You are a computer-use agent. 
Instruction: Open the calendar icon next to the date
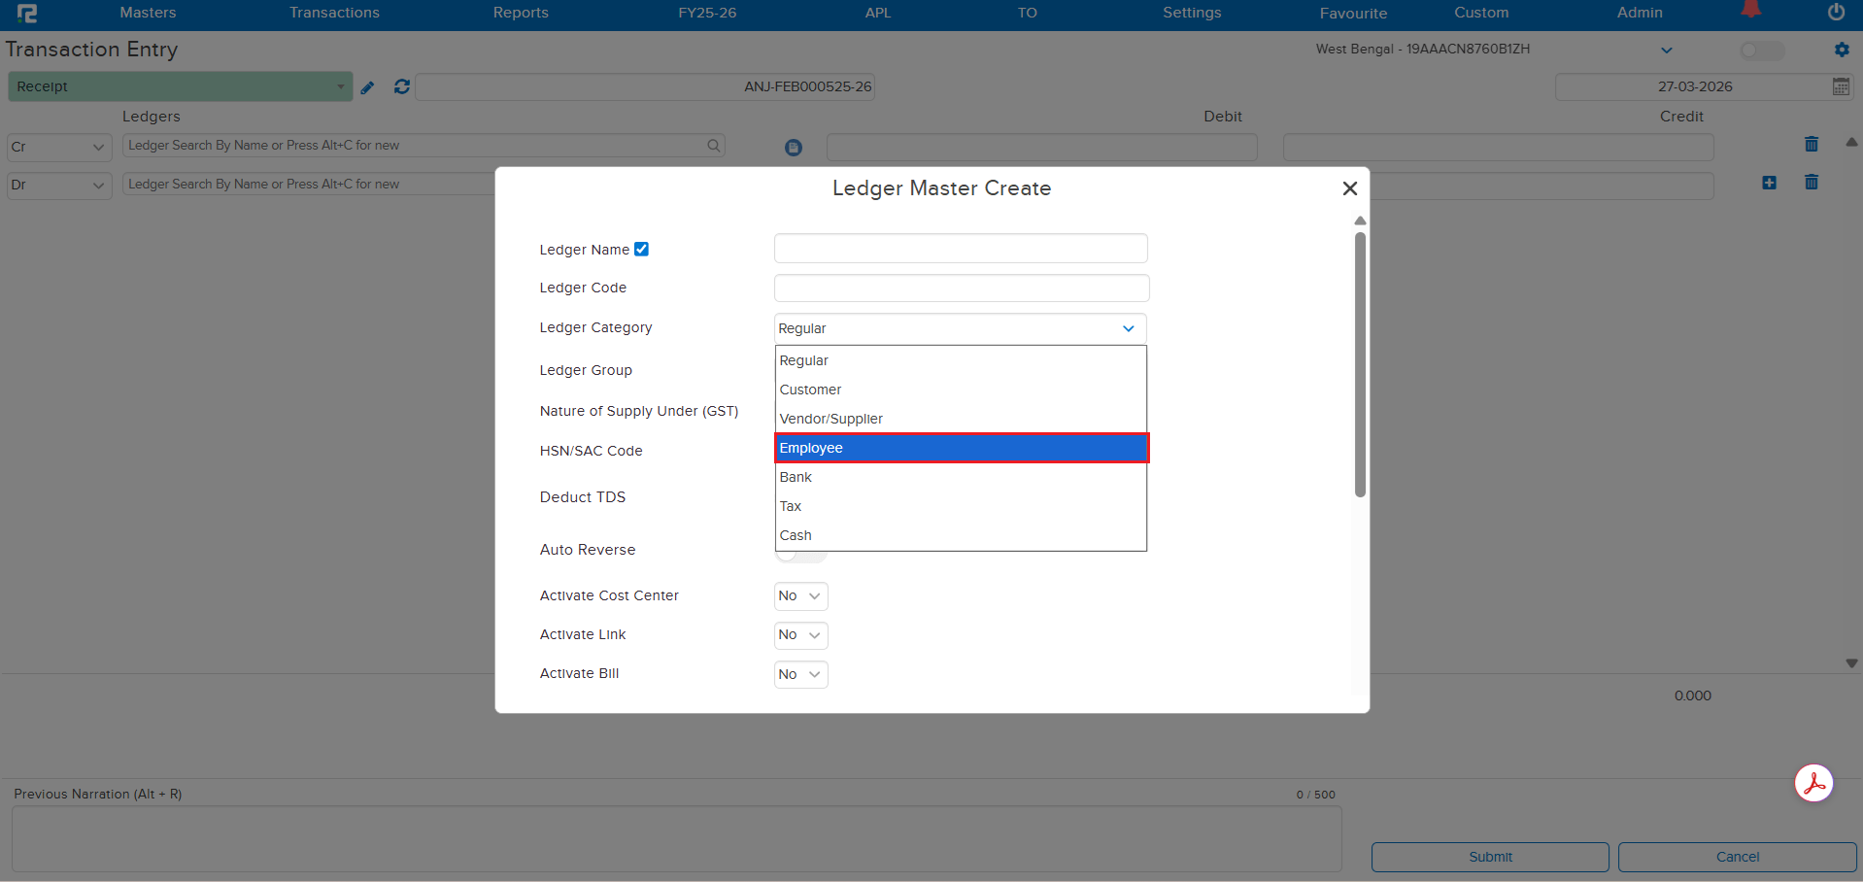click(1842, 86)
